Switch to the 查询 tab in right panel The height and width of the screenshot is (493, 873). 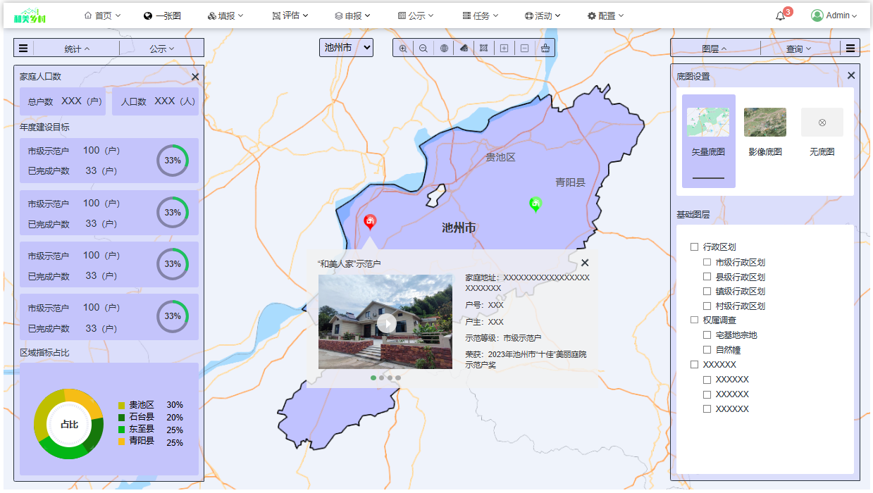click(x=799, y=49)
